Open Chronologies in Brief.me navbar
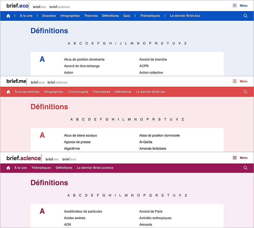254x228 pixels. (x=78, y=92)
